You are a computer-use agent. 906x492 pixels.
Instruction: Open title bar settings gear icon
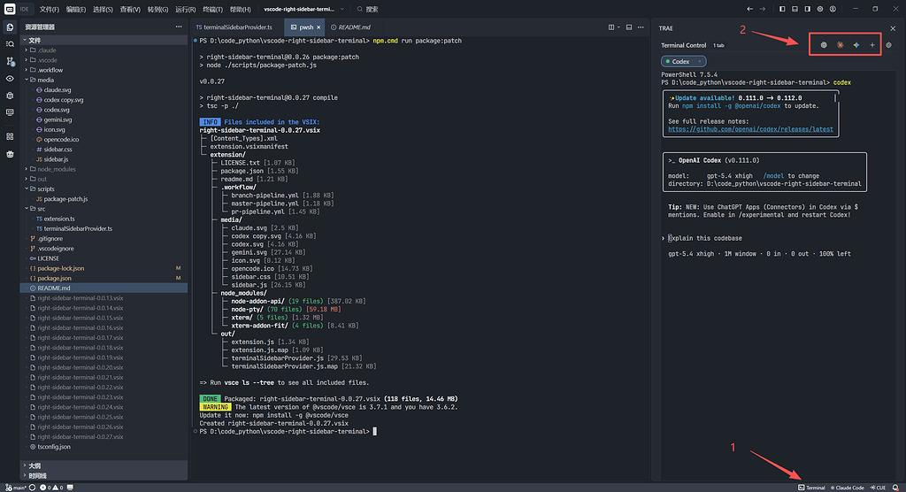(820, 9)
